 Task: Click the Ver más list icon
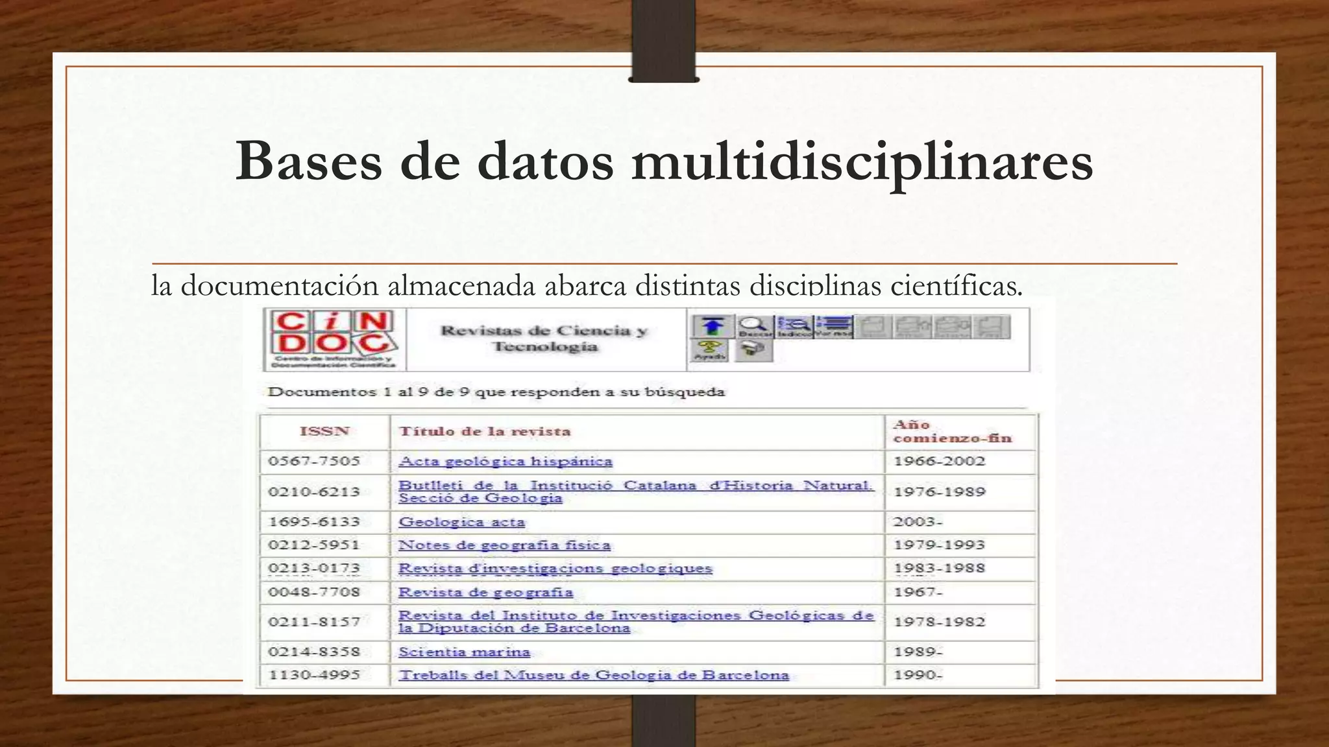[834, 326]
